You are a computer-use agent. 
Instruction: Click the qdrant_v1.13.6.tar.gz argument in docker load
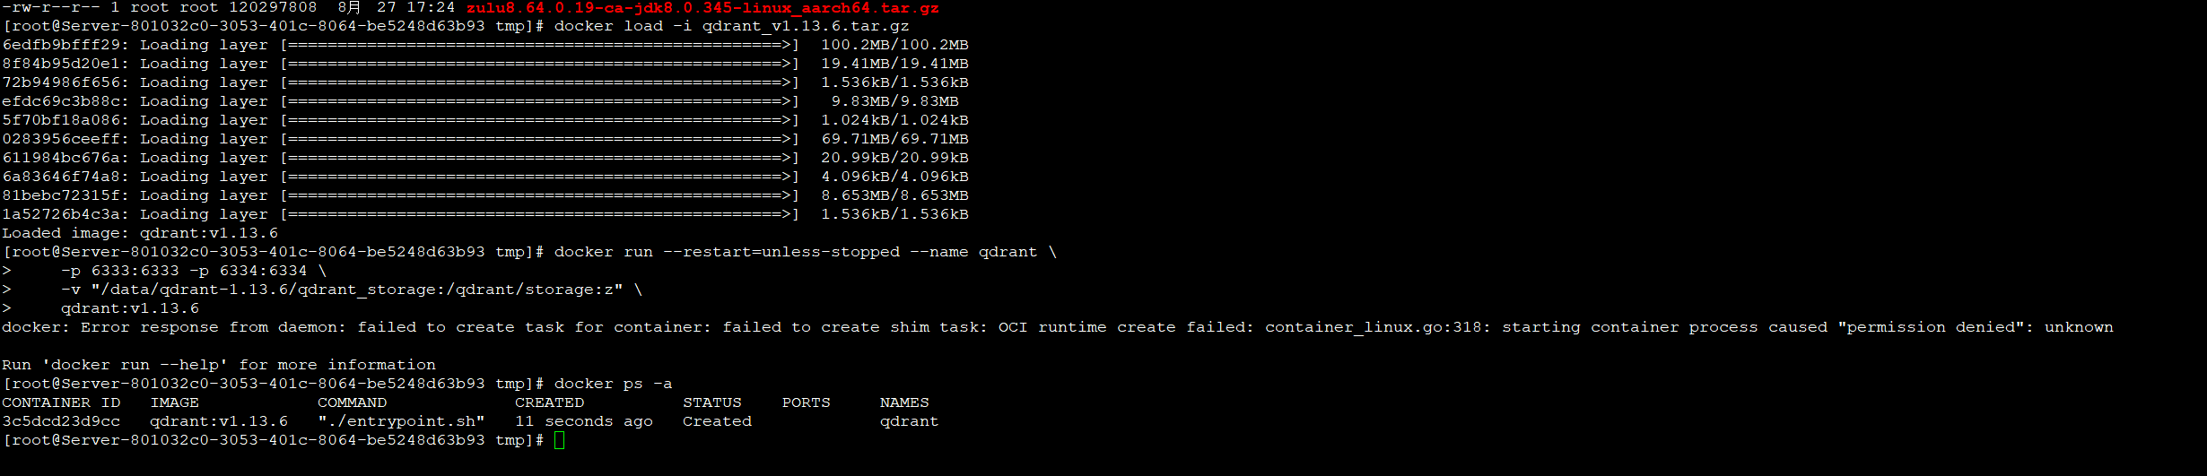point(806,26)
